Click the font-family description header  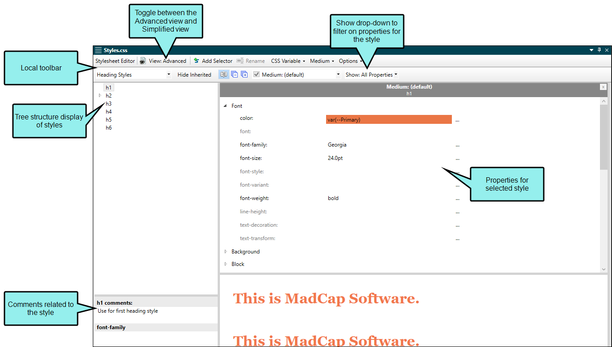(156, 327)
